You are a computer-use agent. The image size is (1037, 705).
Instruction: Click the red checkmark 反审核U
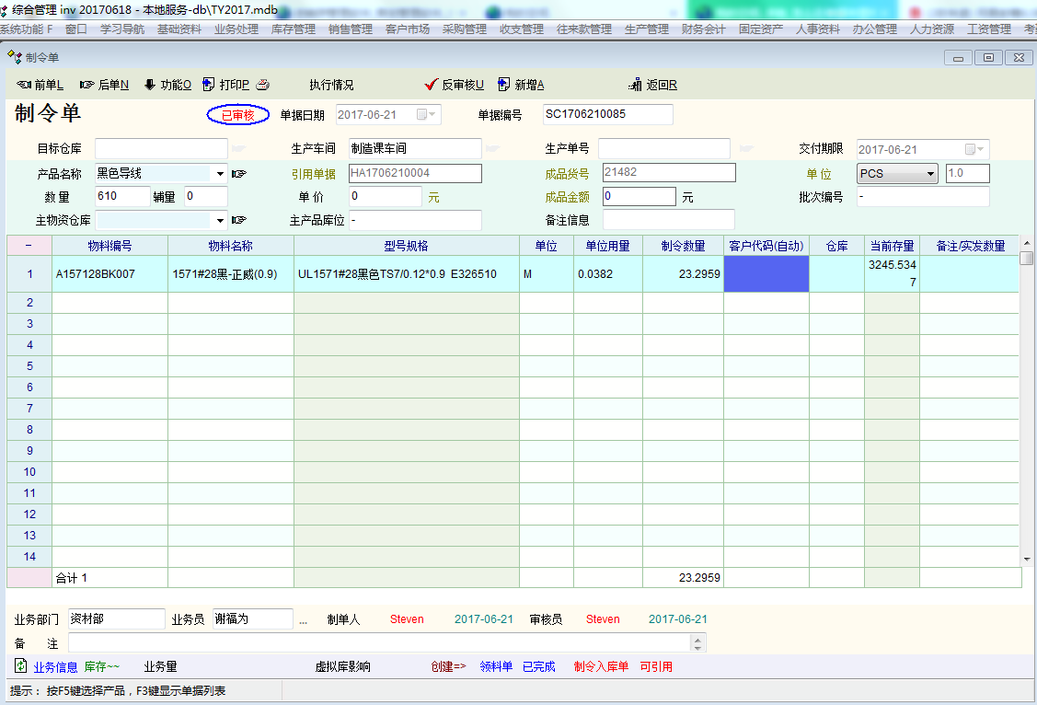430,85
